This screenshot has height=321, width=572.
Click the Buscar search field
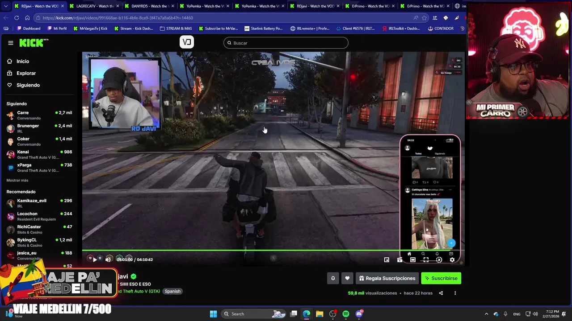286,43
